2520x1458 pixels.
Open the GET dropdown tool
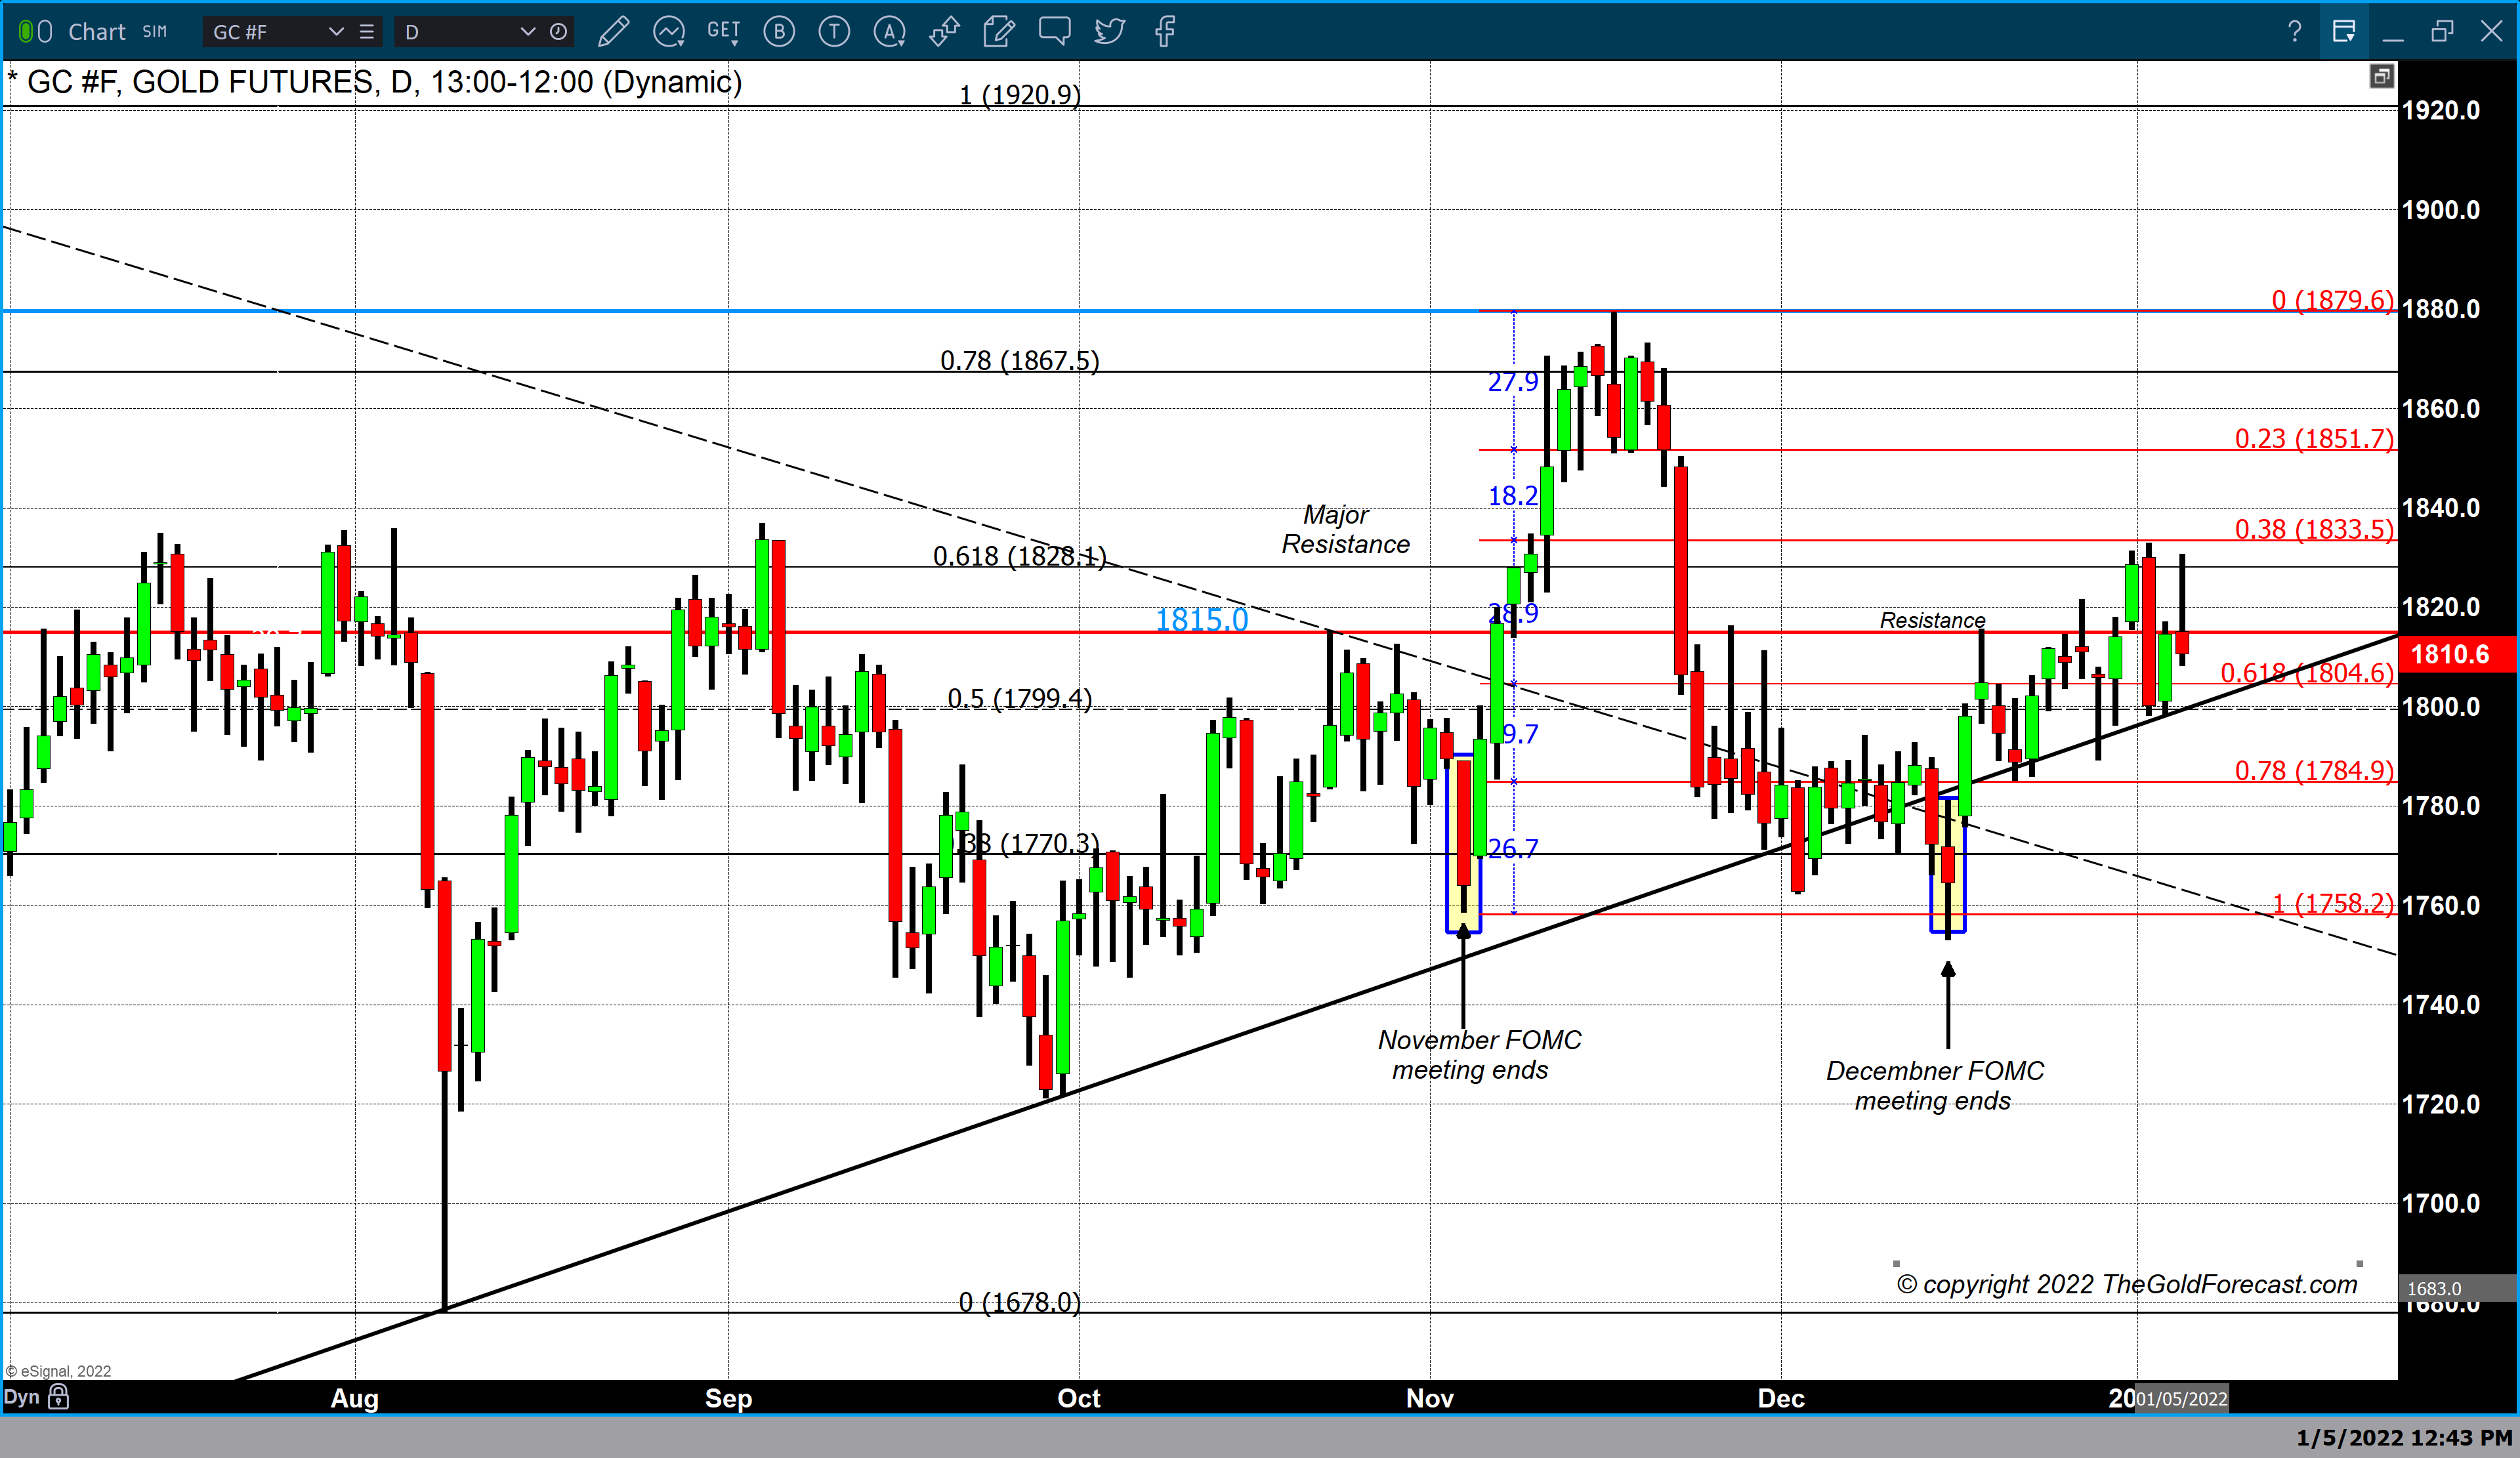[723, 32]
